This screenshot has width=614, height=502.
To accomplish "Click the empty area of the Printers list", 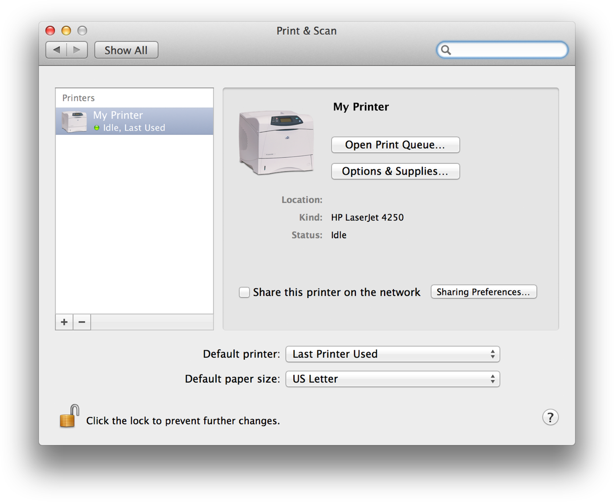I will pos(134,223).
